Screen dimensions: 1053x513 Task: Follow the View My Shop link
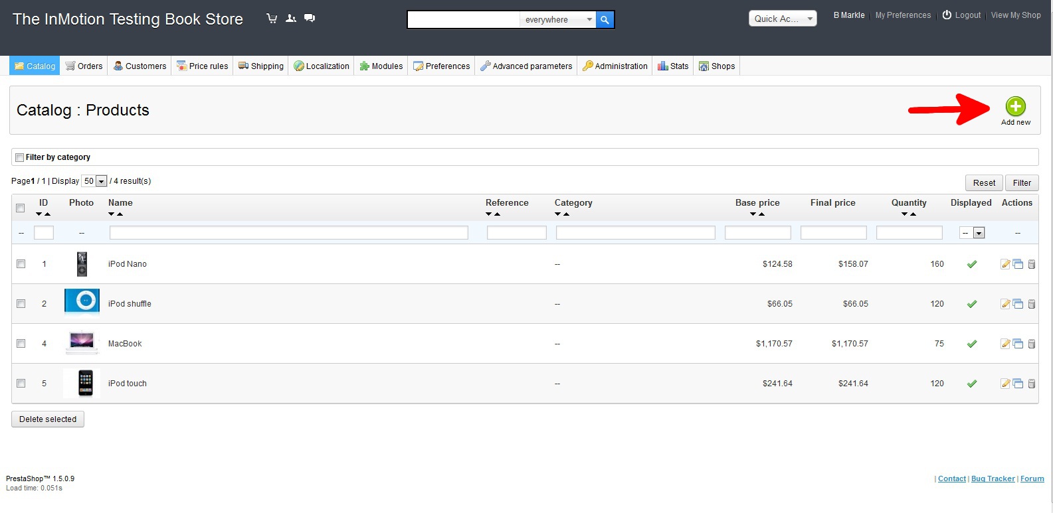(1016, 15)
